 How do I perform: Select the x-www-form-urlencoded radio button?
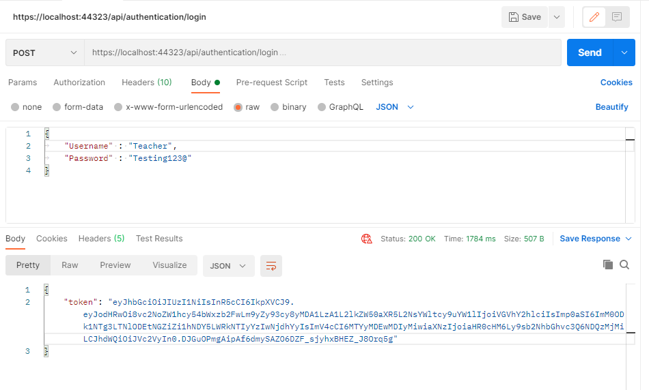[x=118, y=107]
